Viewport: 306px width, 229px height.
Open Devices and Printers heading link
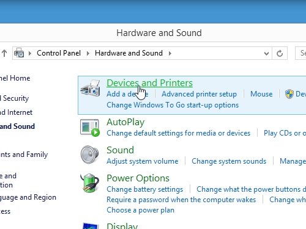pyautogui.click(x=149, y=83)
